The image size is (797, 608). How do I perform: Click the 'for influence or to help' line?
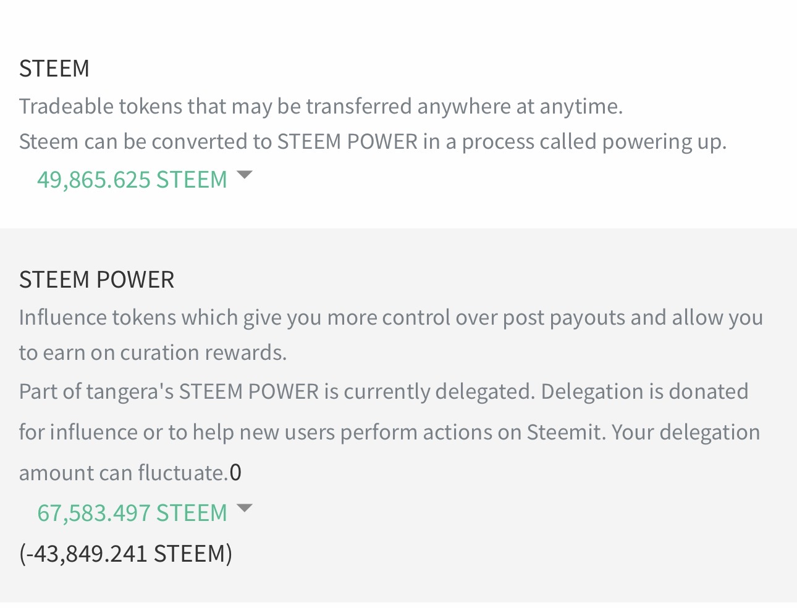(x=389, y=432)
